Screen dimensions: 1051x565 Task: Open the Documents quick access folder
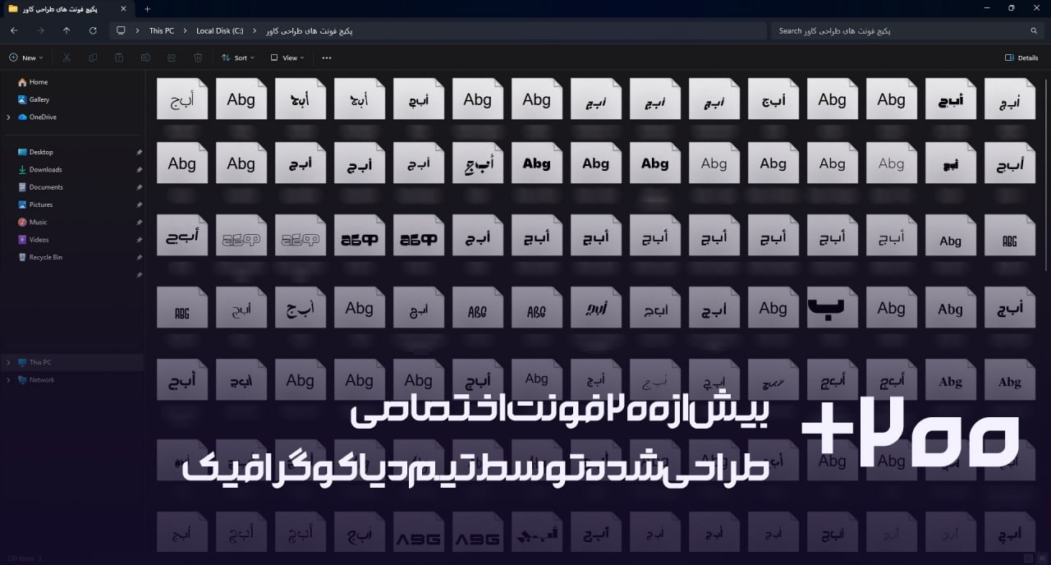click(x=40, y=187)
